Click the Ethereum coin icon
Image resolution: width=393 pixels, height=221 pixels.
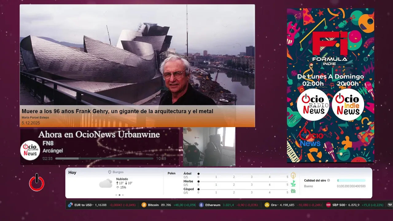point(201,205)
